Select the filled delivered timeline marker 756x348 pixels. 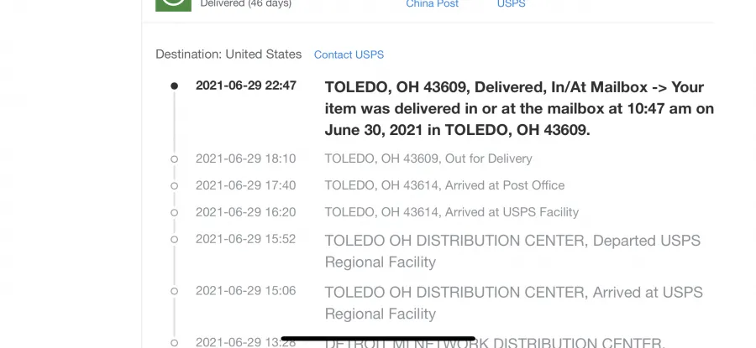tap(174, 86)
